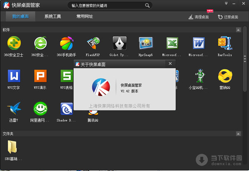Minimize the 快屏桌面管家 window
249x171 pixels.
point(234,4)
